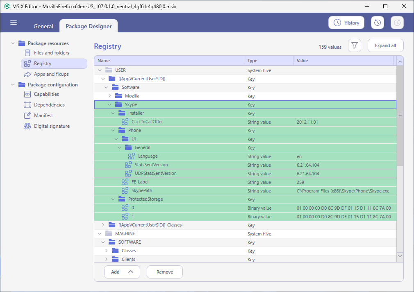This screenshot has width=414, height=292.
Task: Collapse the Phone key
Action: (x=113, y=130)
